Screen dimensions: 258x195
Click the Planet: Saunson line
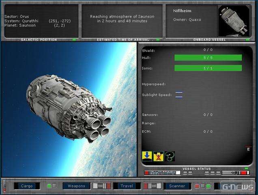pyautogui.click(x=20, y=25)
